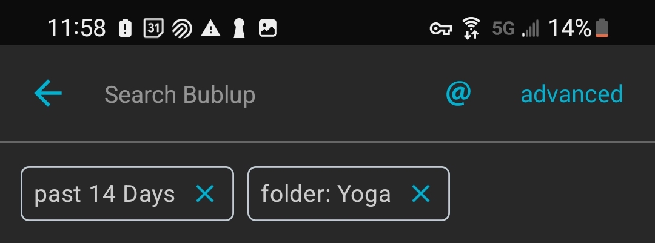Screen dimensions: 655x243
Task: Tap the VPN key status icon
Action: pos(441,28)
